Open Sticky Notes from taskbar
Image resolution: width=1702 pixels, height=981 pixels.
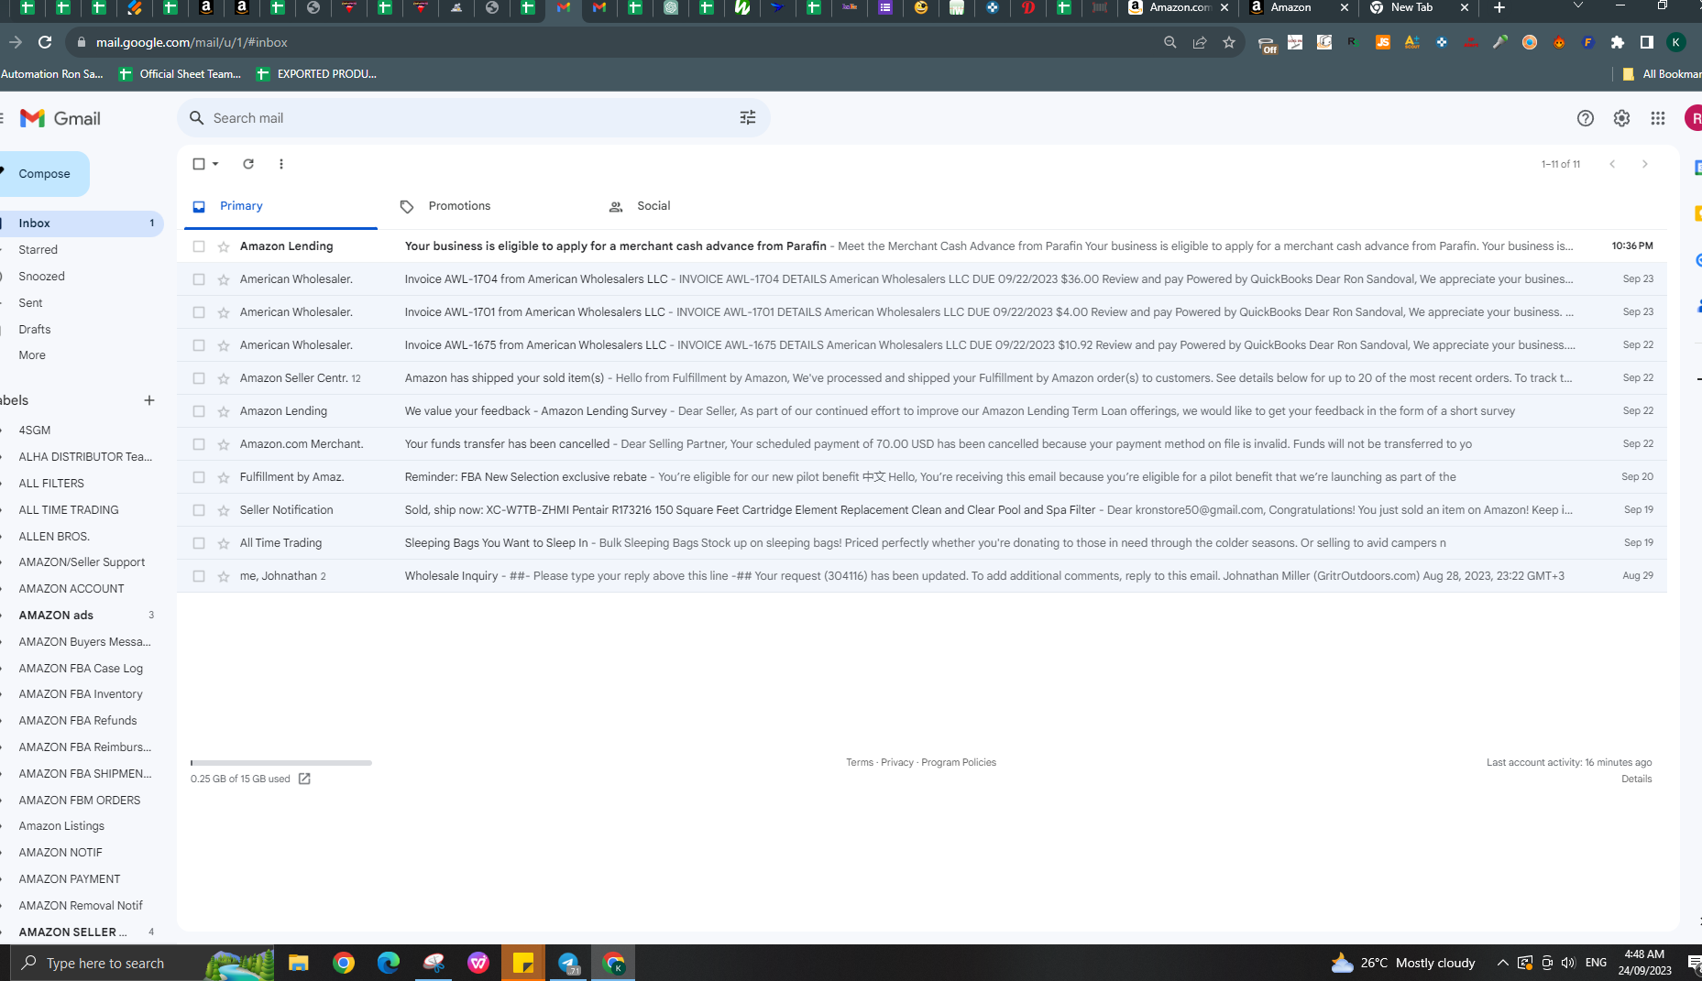click(x=523, y=963)
